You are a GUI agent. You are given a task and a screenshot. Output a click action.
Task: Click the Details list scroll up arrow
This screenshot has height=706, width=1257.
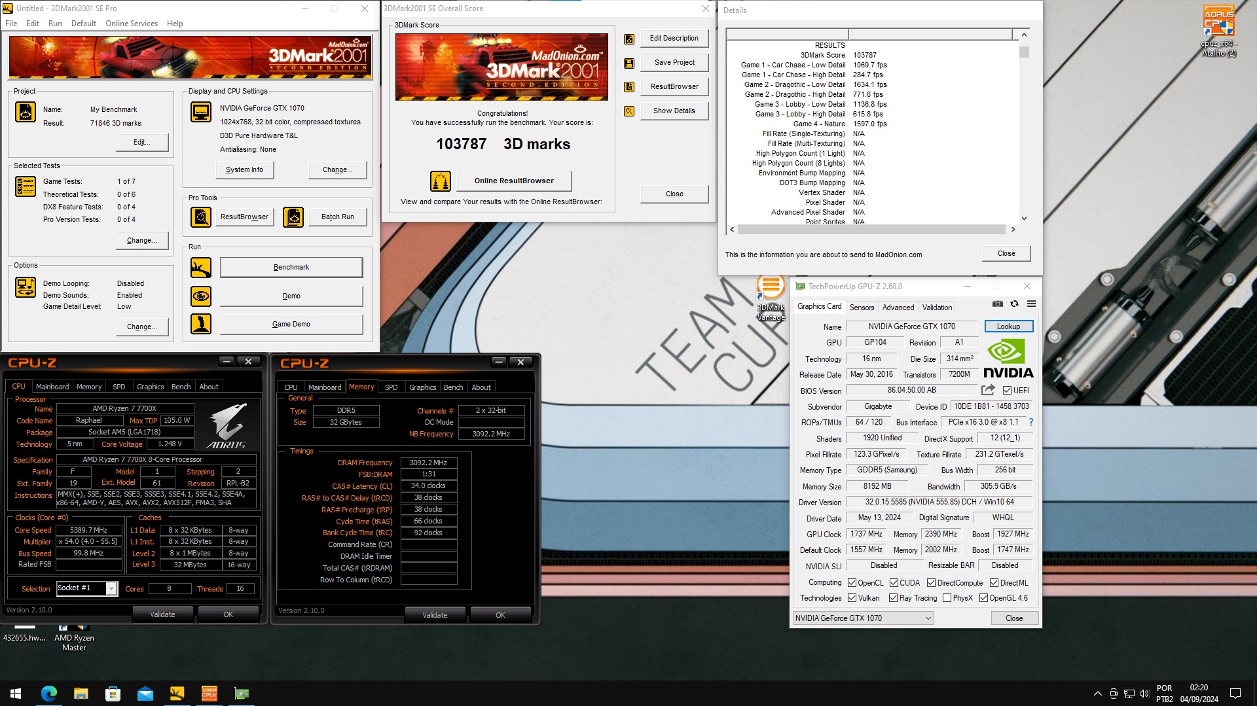(x=1024, y=35)
